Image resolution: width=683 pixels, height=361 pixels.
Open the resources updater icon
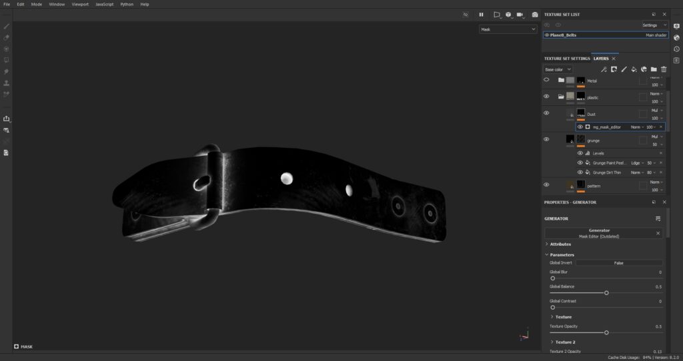(6, 130)
